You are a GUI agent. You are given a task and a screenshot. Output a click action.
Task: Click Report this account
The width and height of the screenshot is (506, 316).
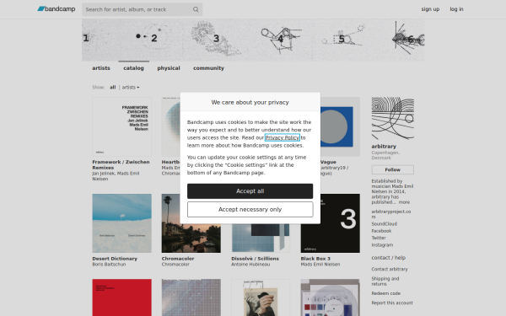tap(392, 303)
